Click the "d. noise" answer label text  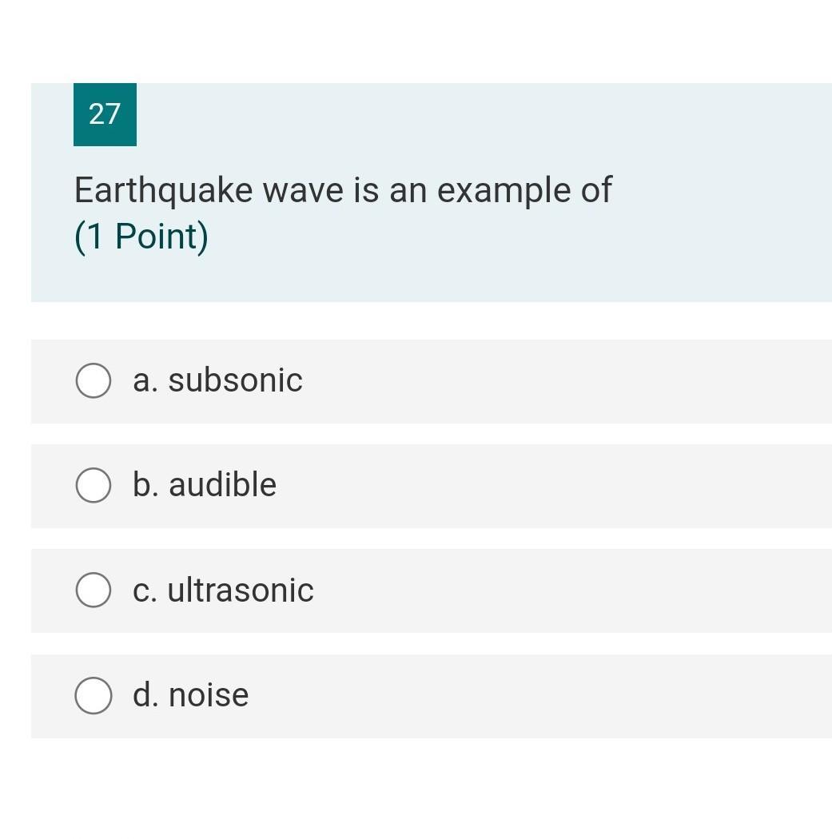click(191, 695)
